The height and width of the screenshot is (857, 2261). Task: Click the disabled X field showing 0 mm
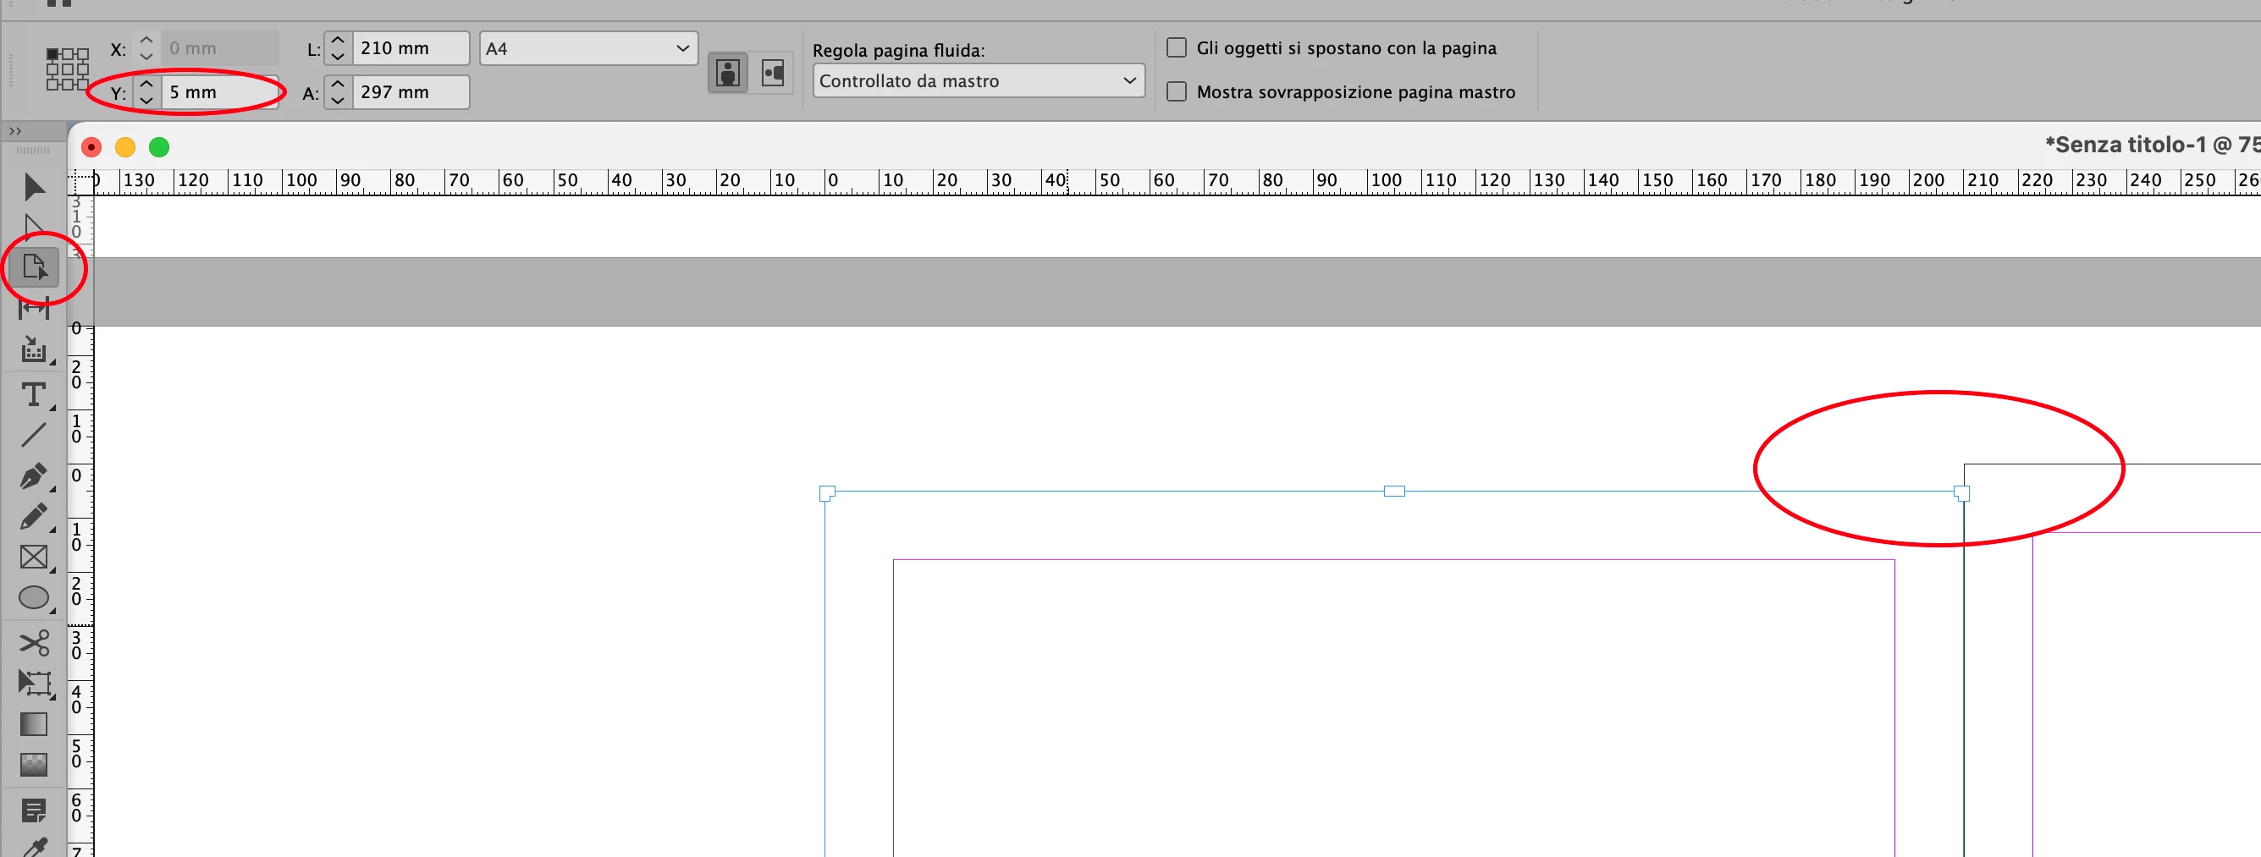[219, 48]
